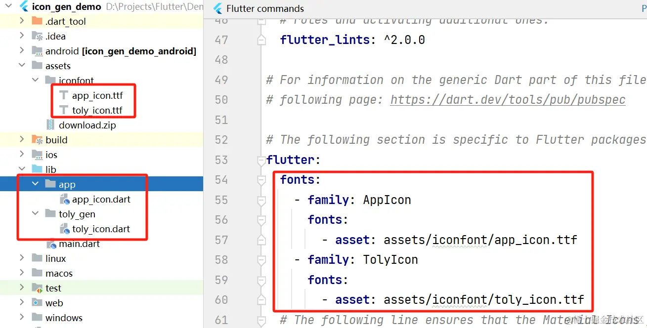The image size is (647, 328).
Task: Click the test folder icon
Action: tap(37, 288)
